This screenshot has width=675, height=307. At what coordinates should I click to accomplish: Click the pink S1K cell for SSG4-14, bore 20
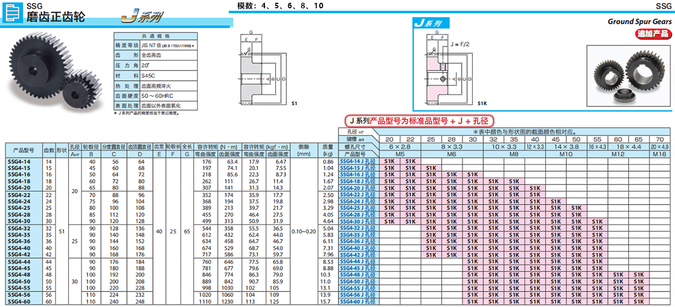389,161
